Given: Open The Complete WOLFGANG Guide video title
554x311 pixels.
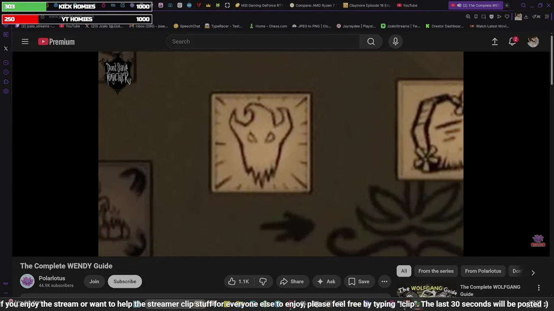Looking at the screenshot, I should [490, 290].
